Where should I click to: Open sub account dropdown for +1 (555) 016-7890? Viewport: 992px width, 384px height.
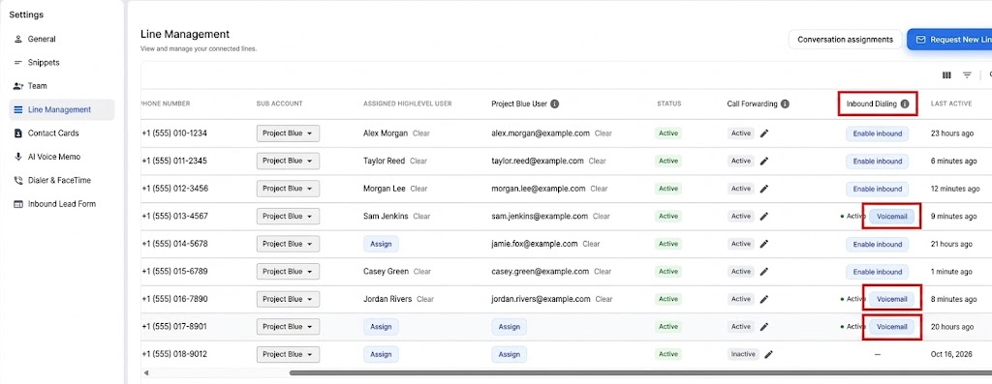click(288, 299)
